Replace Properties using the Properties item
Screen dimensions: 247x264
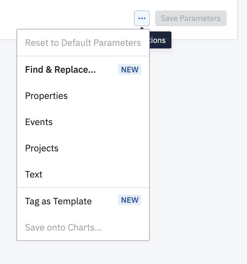pyautogui.click(x=46, y=96)
